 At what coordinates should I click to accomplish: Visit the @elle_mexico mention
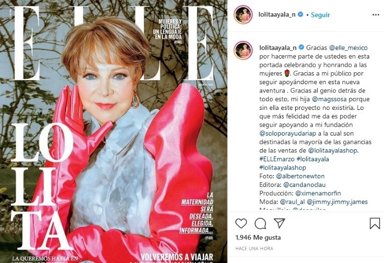[348, 48]
